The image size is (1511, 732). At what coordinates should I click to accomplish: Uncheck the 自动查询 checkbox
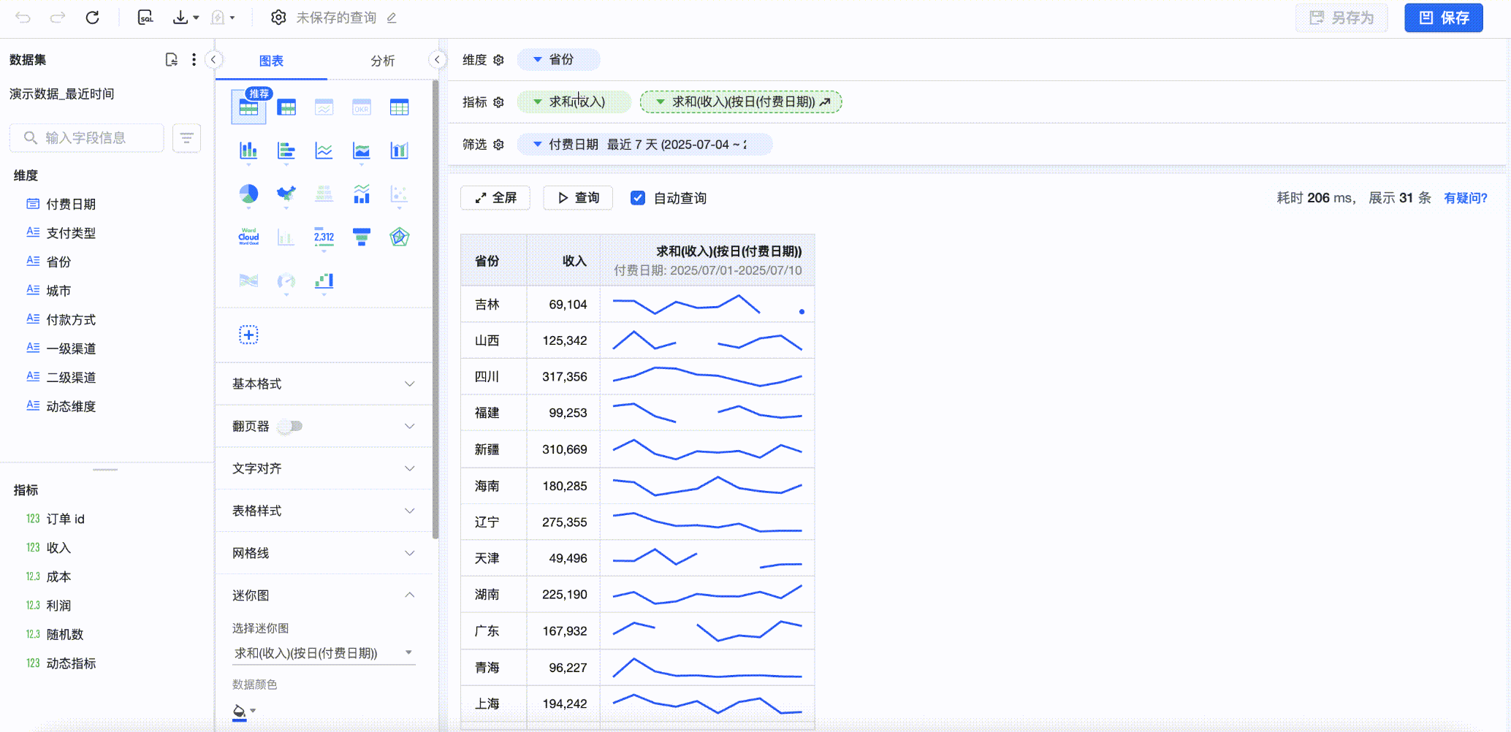click(x=638, y=198)
